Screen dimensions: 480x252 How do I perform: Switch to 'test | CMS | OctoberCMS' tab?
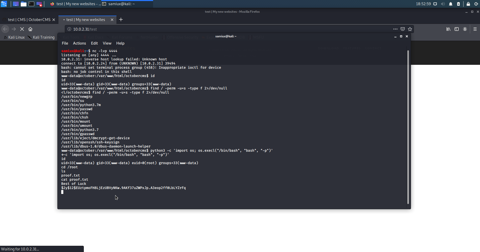(29, 20)
